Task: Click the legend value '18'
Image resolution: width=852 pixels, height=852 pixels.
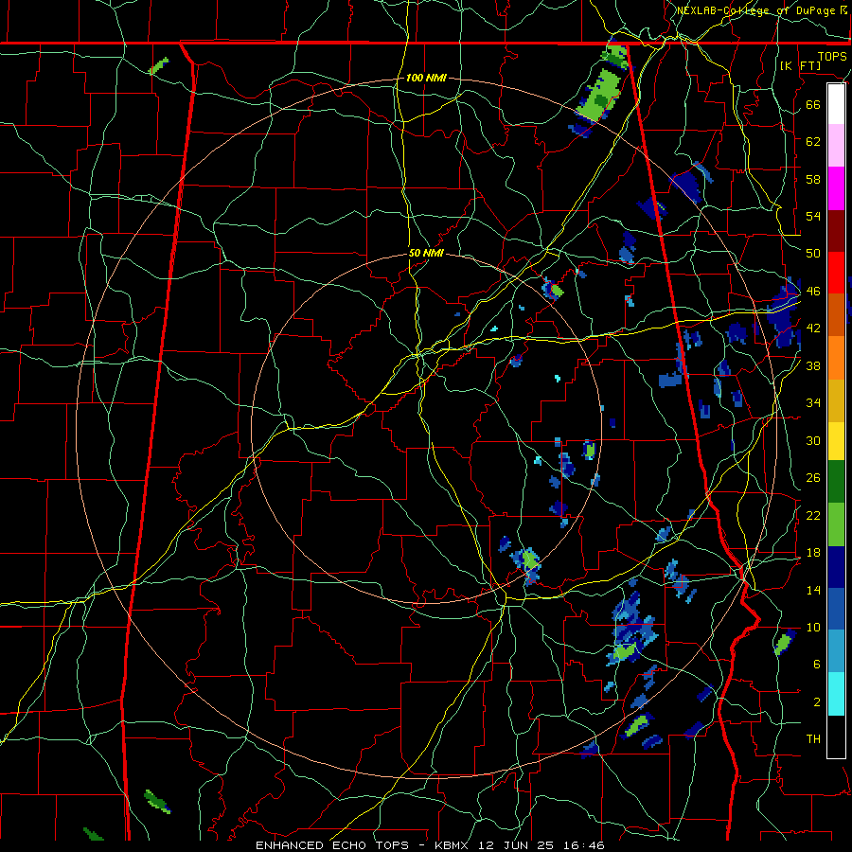Action: click(813, 553)
